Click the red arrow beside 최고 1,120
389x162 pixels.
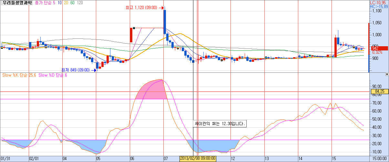(160, 7)
